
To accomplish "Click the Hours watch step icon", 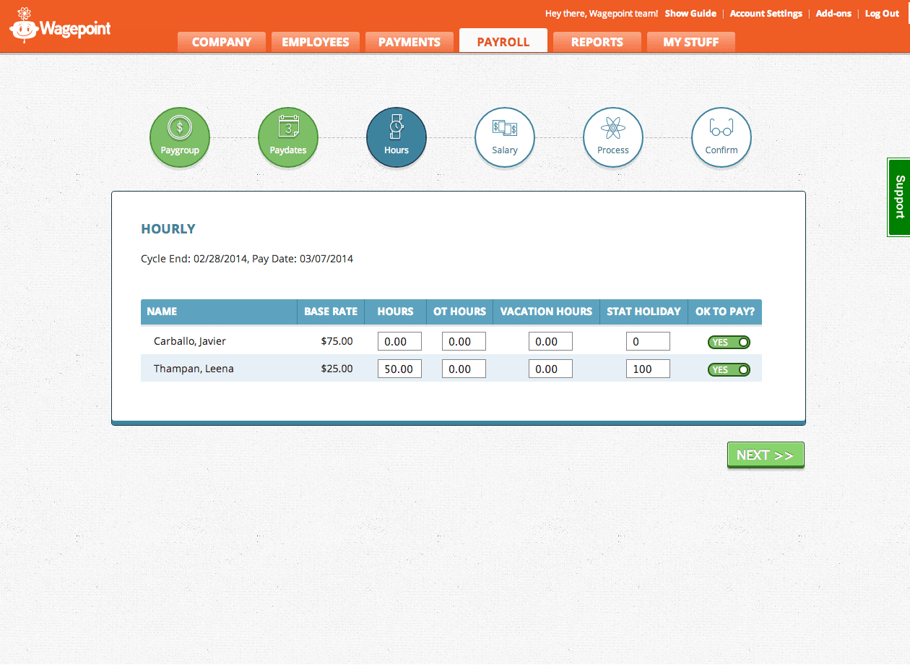I will click(396, 137).
